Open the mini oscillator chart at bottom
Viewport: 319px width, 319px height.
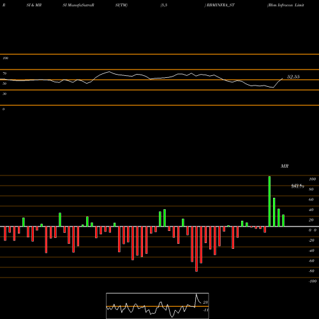click(158, 306)
